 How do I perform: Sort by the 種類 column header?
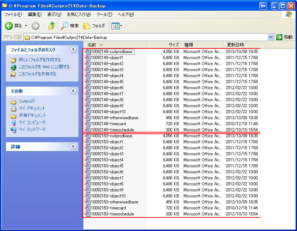[x=202, y=45]
